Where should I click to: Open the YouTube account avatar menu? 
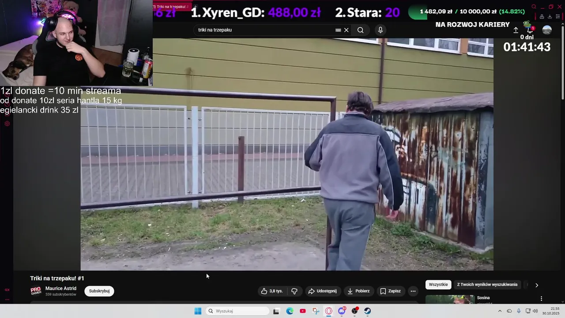tap(547, 30)
